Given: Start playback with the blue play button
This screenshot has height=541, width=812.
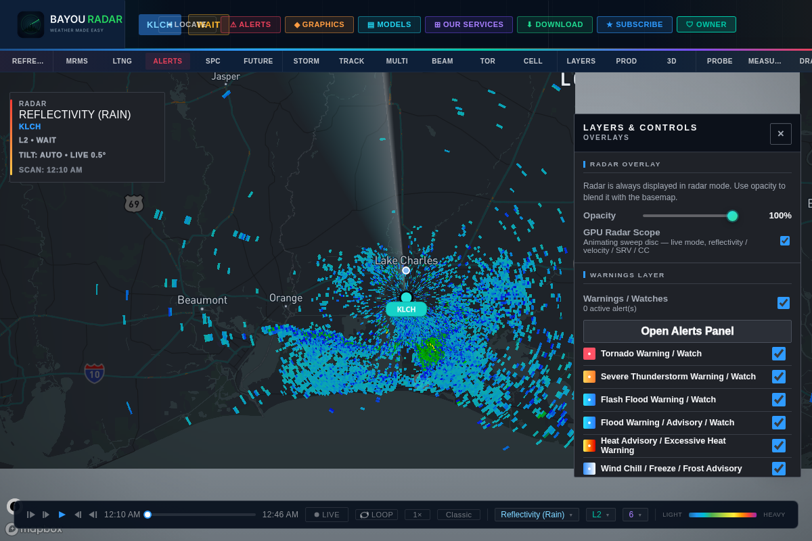Looking at the screenshot, I should [x=62, y=515].
